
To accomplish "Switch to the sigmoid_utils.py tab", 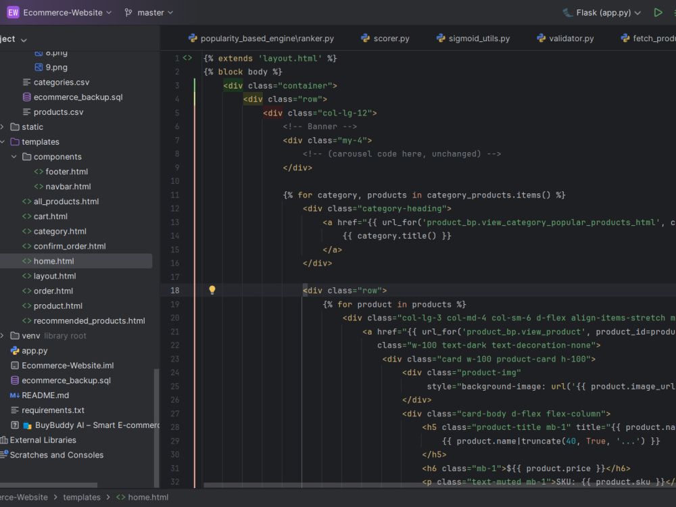I will [x=473, y=39].
